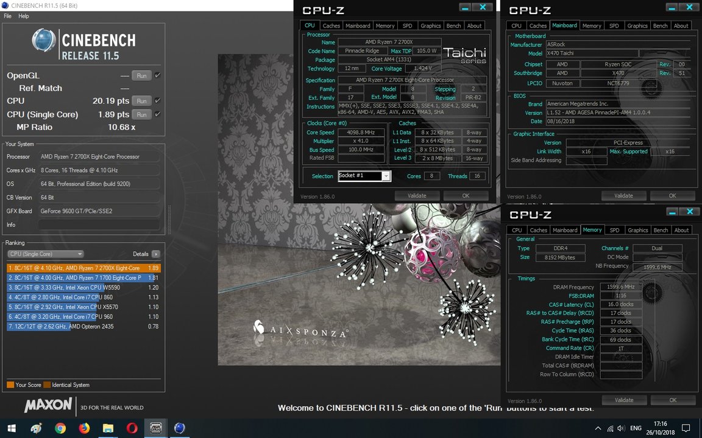Select ranking row AMD Opteron 2435
This screenshot has width=702, height=438.
[x=83, y=326]
